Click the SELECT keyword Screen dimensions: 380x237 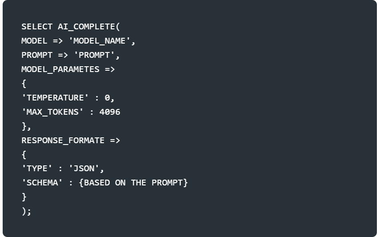pos(37,27)
